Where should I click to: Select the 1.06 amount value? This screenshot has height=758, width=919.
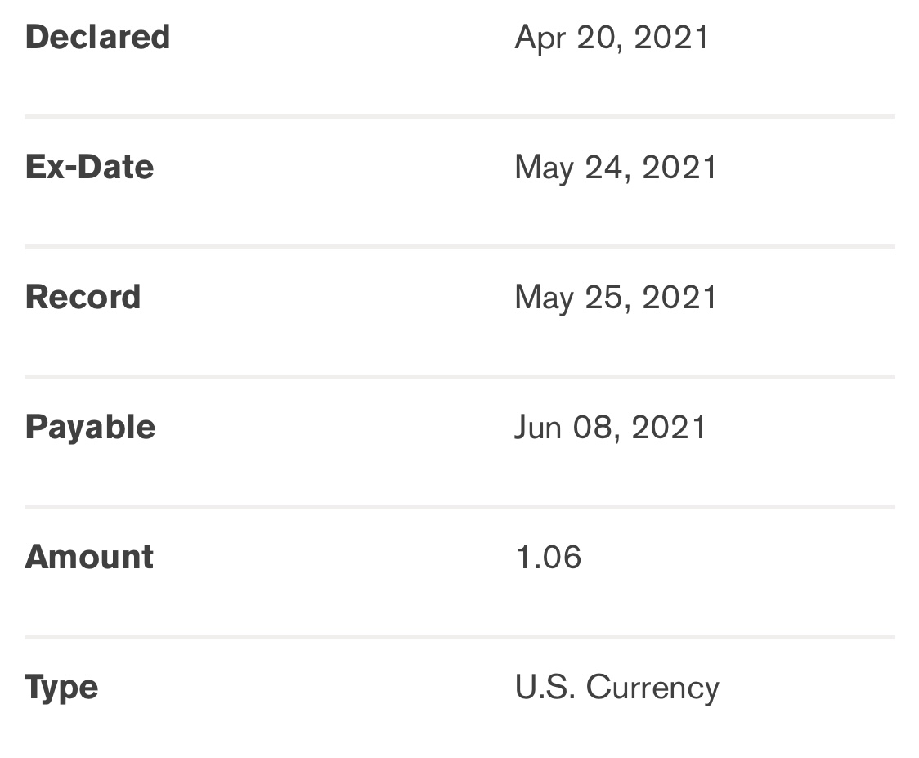(549, 558)
